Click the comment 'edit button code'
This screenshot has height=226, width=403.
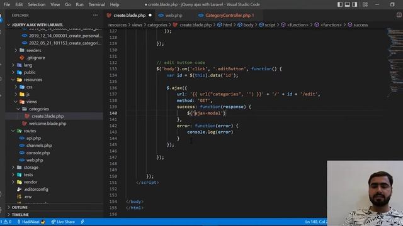point(181,63)
